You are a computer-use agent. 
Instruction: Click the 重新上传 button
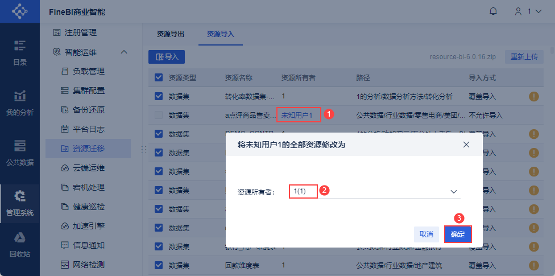[524, 57]
